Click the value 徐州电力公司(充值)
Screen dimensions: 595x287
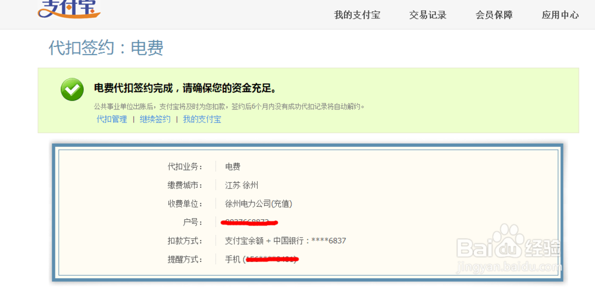point(259,204)
